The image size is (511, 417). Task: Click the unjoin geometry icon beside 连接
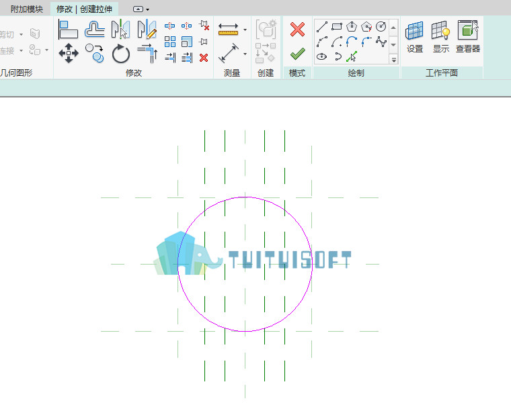pos(35,50)
